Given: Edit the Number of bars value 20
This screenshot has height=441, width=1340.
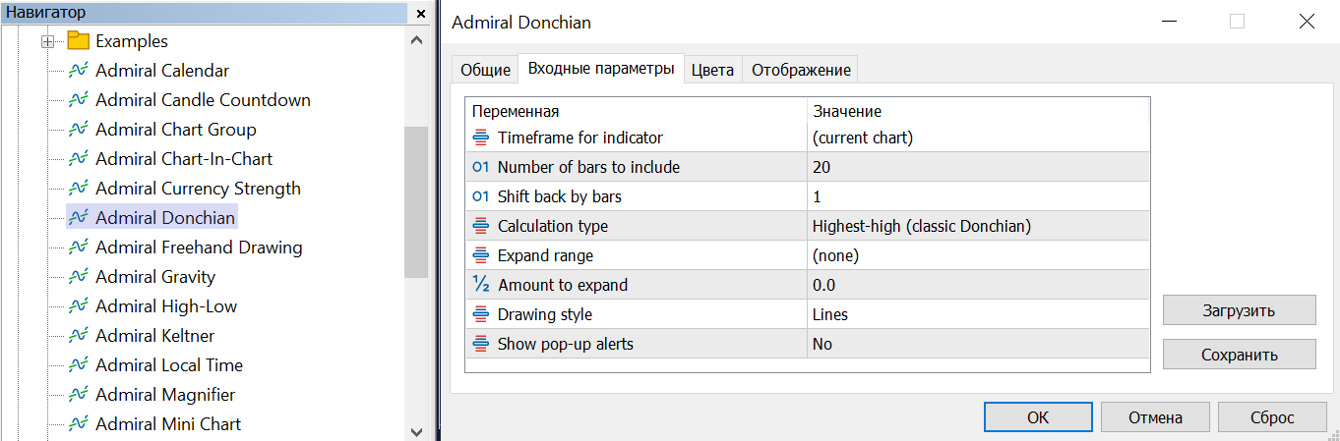Looking at the screenshot, I should (978, 167).
